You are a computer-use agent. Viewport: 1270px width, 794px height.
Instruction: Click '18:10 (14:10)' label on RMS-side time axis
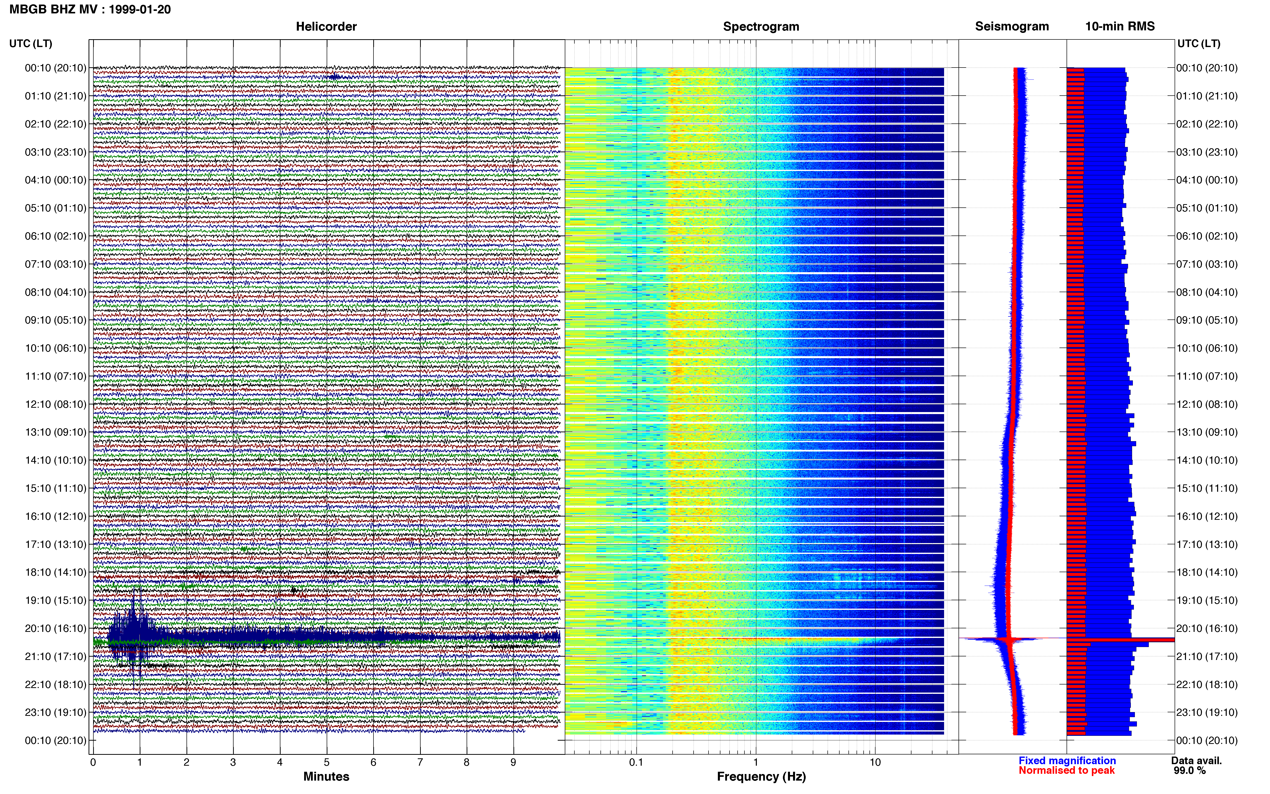tap(1207, 572)
